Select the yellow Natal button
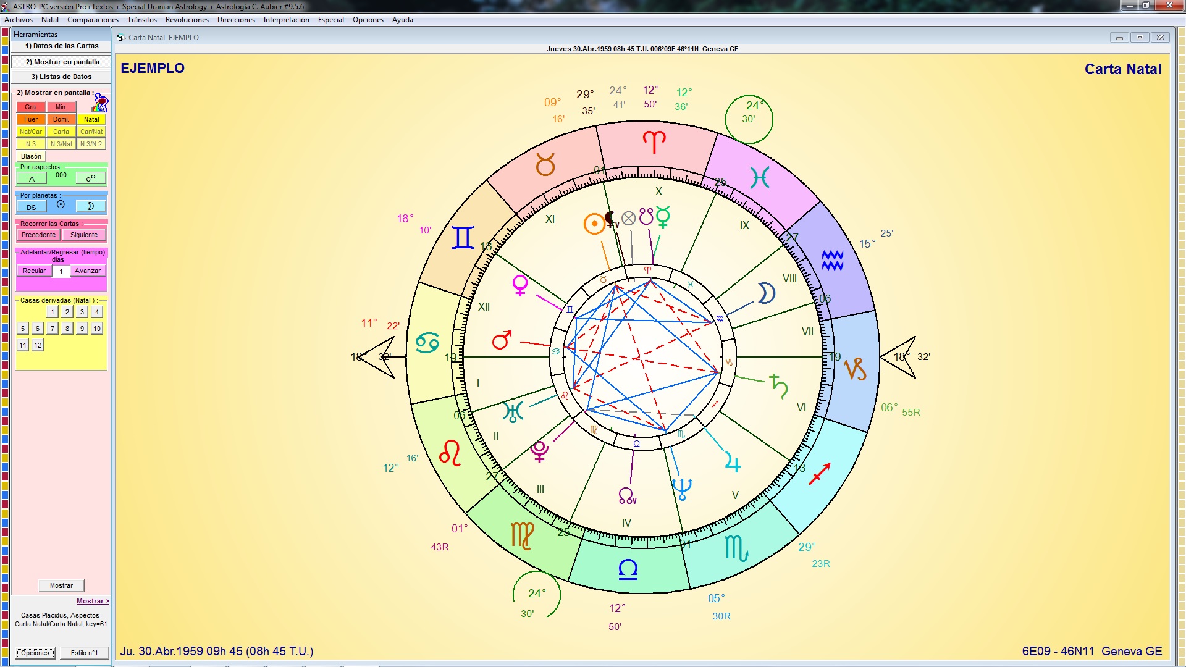Image resolution: width=1186 pixels, height=667 pixels. pyautogui.click(x=91, y=119)
